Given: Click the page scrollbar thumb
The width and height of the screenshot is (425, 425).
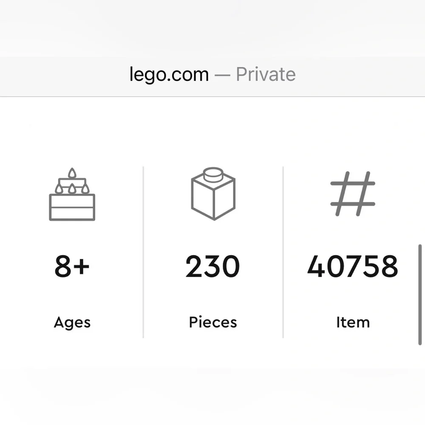Looking at the screenshot, I should tap(420, 295).
